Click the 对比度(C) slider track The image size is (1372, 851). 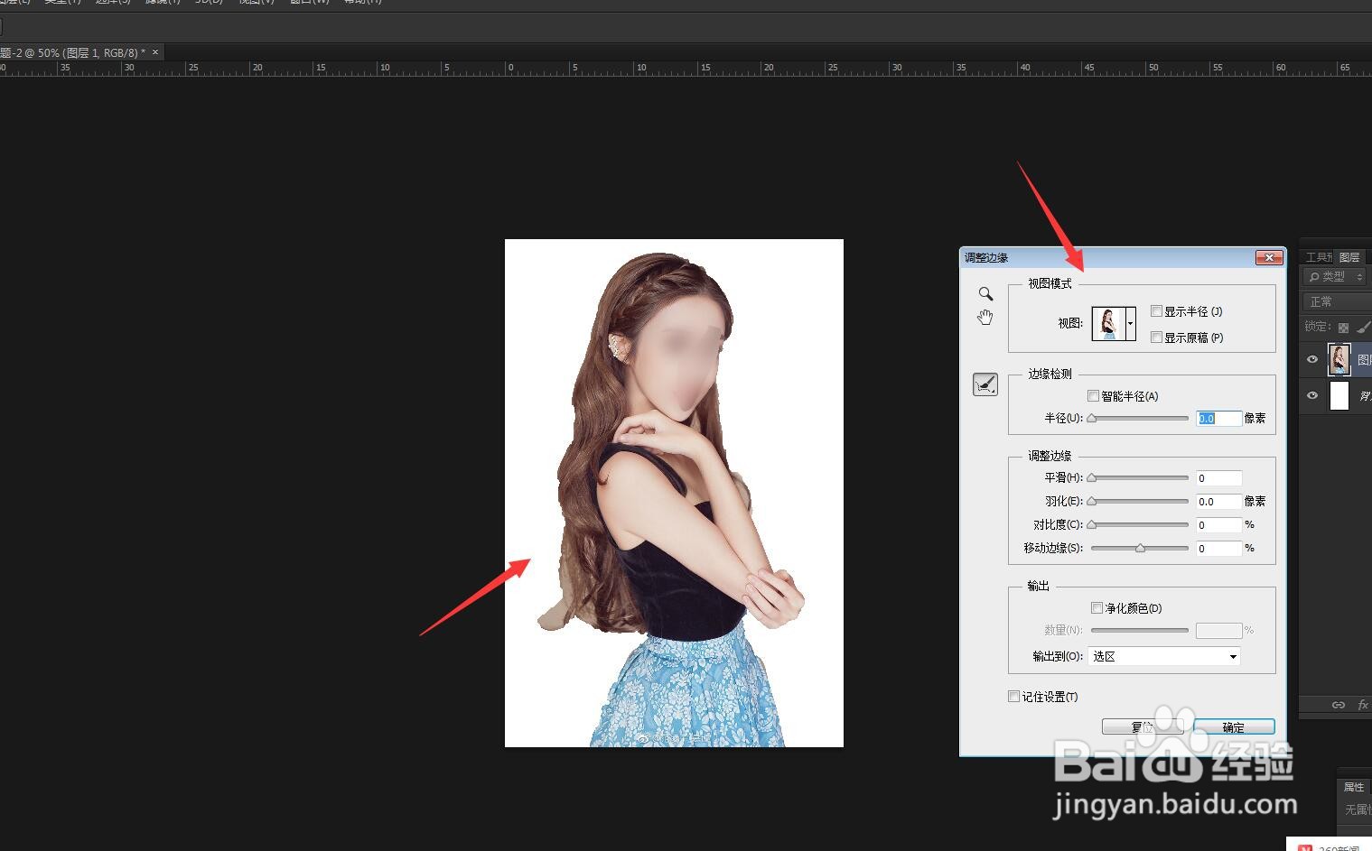click(x=1140, y=525)
